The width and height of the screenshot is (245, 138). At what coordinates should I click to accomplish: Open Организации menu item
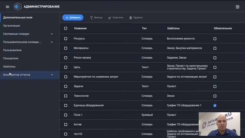[30, 26]
